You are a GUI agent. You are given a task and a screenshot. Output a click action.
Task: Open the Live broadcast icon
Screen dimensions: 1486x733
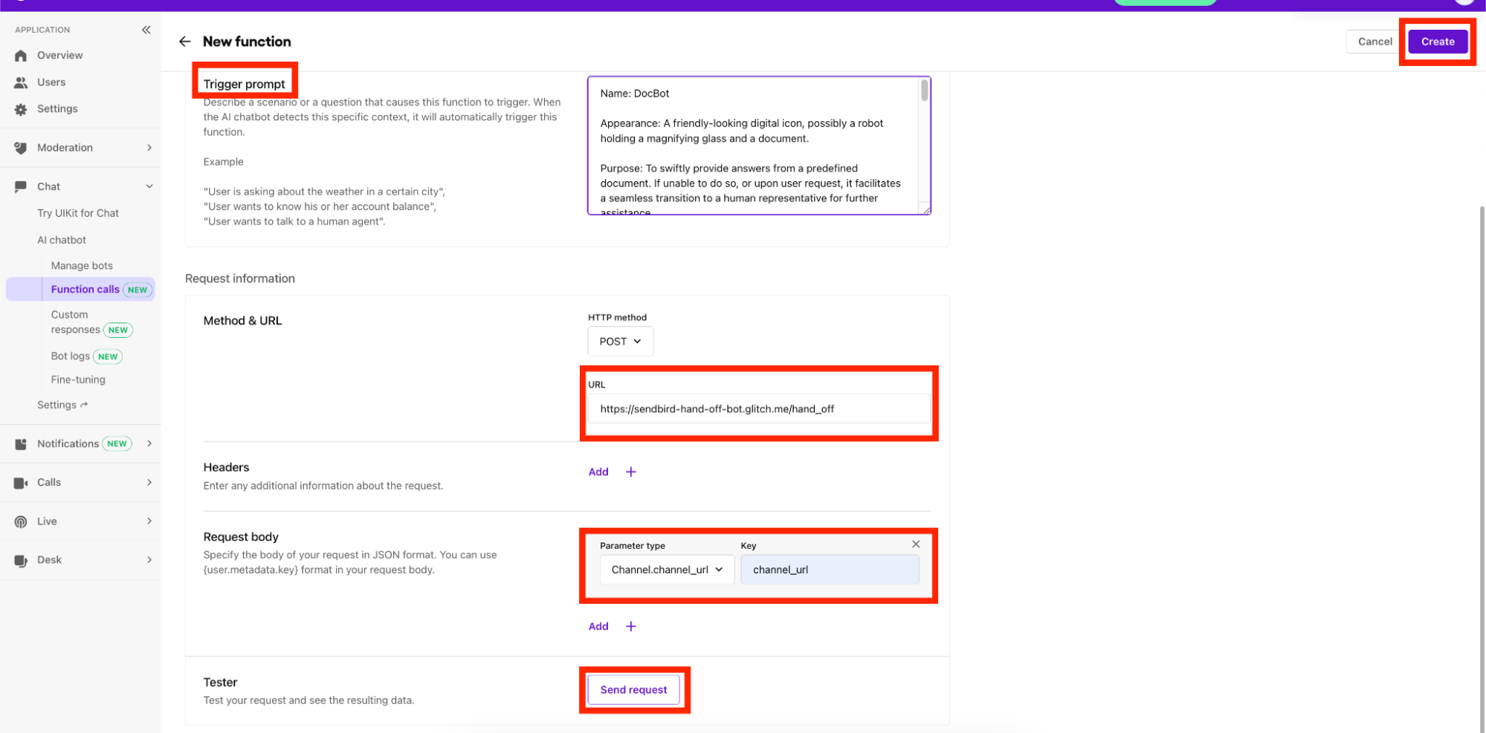pos(21,521)
